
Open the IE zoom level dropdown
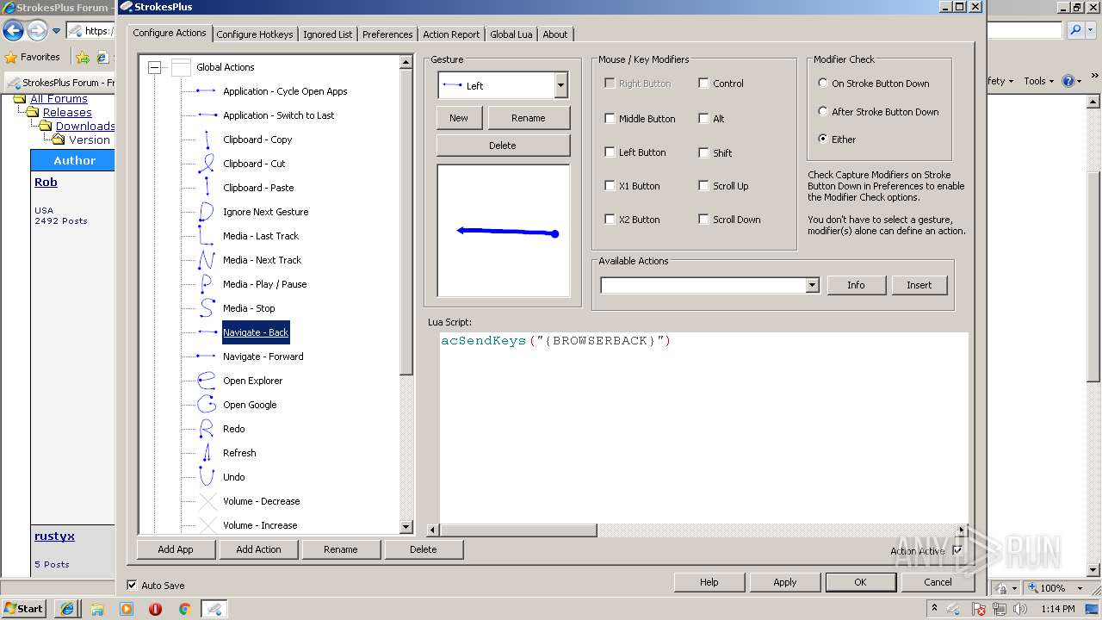tap(1082, 588)
